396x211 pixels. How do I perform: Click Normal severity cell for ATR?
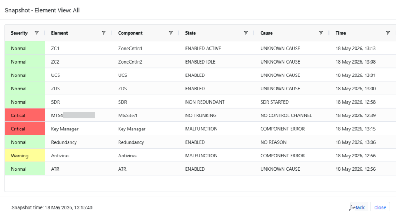click(x=25, y=169)
